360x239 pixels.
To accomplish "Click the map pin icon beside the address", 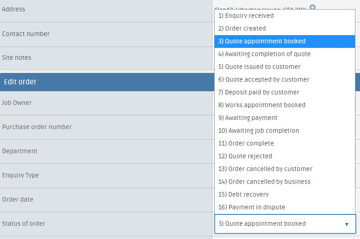I will click(313, 7).
